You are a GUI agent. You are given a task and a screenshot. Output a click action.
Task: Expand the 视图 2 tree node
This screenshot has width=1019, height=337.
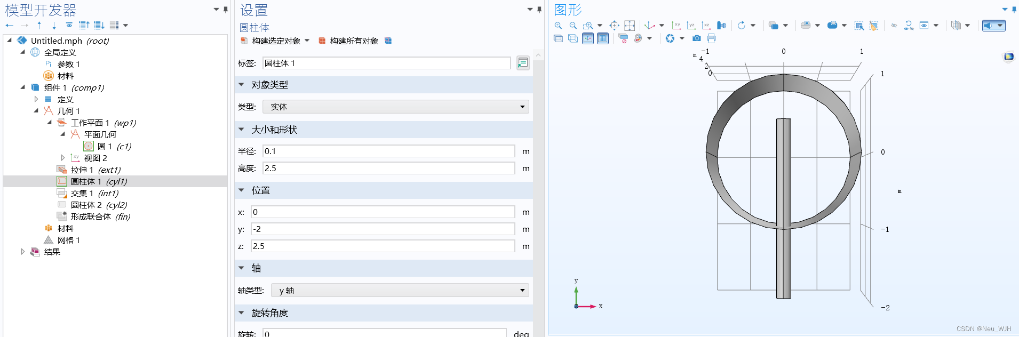62,158
